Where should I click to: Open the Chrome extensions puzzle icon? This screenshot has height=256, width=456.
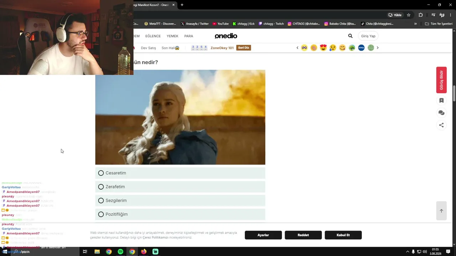pyautogui.click(x=421, y=15)
